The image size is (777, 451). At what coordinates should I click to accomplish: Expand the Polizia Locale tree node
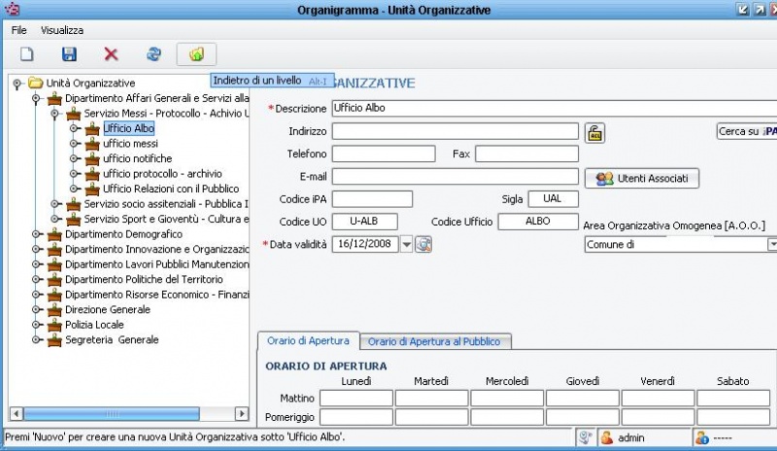[36, 325]
